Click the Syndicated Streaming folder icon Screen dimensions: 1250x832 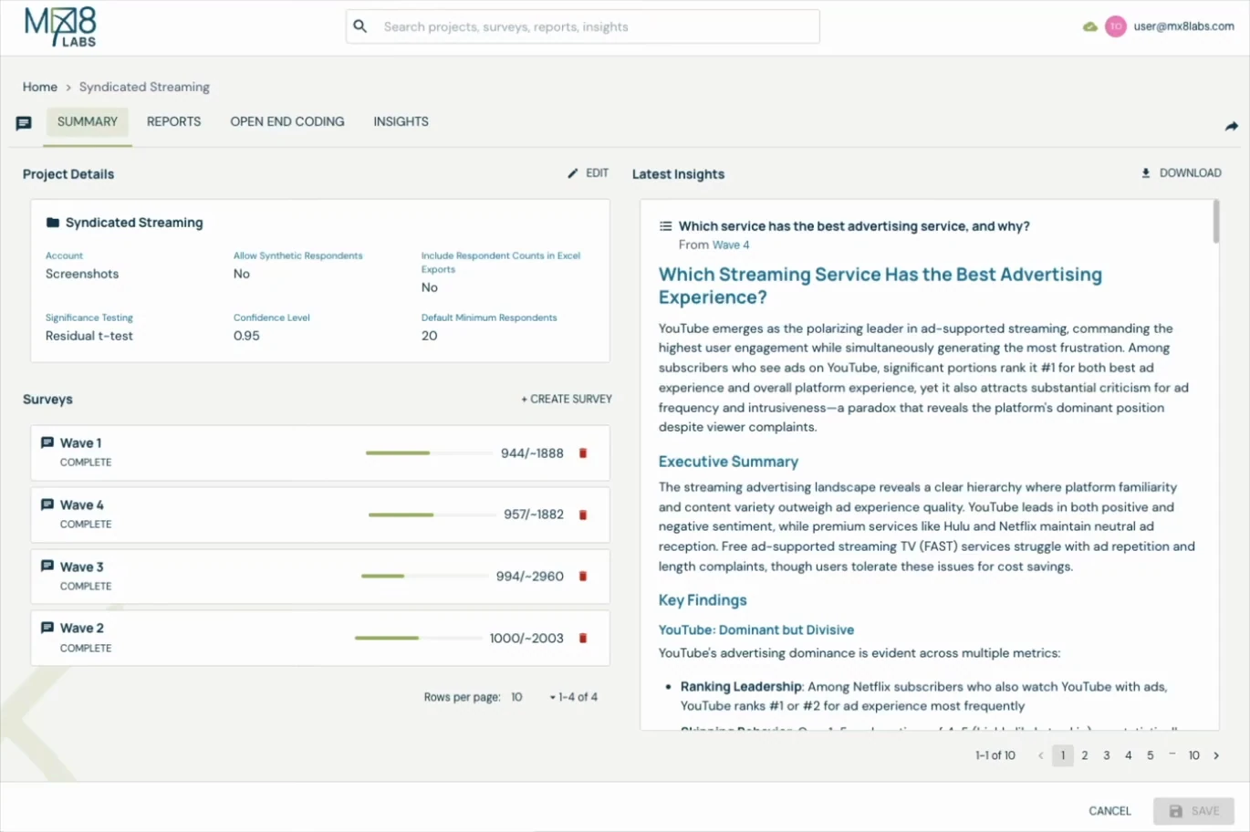pos(53,223)
